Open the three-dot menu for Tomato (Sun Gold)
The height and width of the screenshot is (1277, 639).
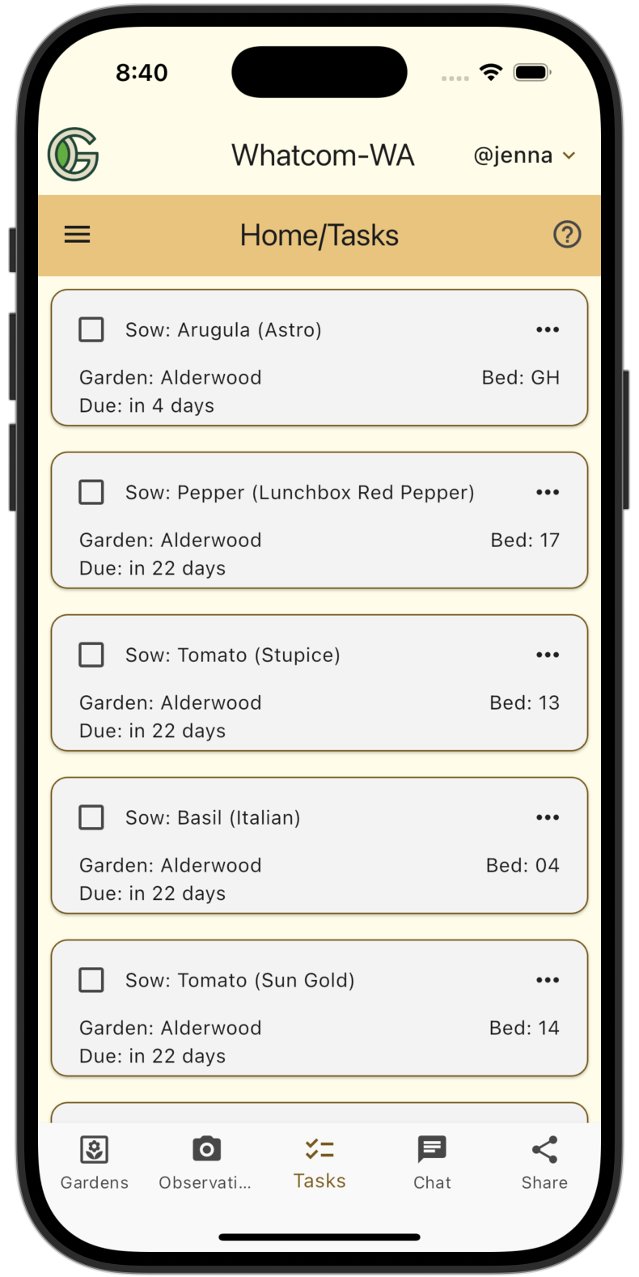point(548,980)
